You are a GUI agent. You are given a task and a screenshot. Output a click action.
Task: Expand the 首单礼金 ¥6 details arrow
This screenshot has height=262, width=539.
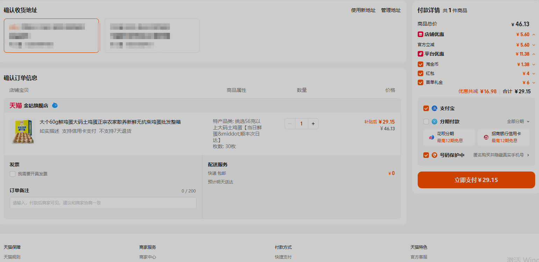tap(534, 83)
